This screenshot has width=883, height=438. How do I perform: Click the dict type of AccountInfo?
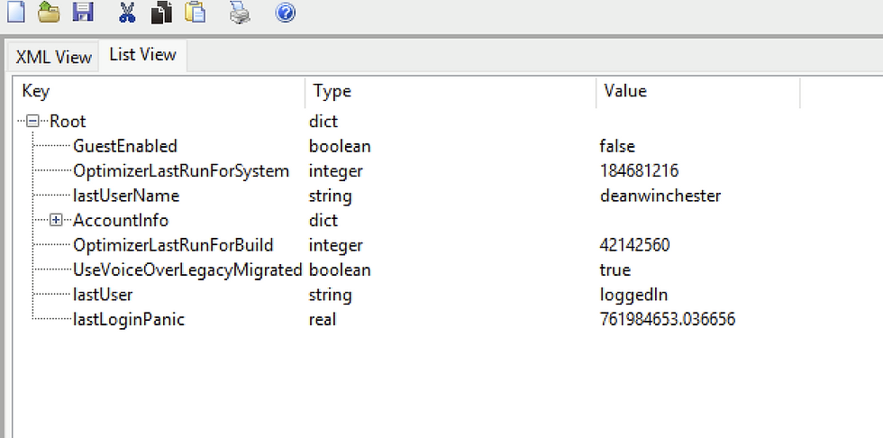pyautogui.click(x=323, y=220)
